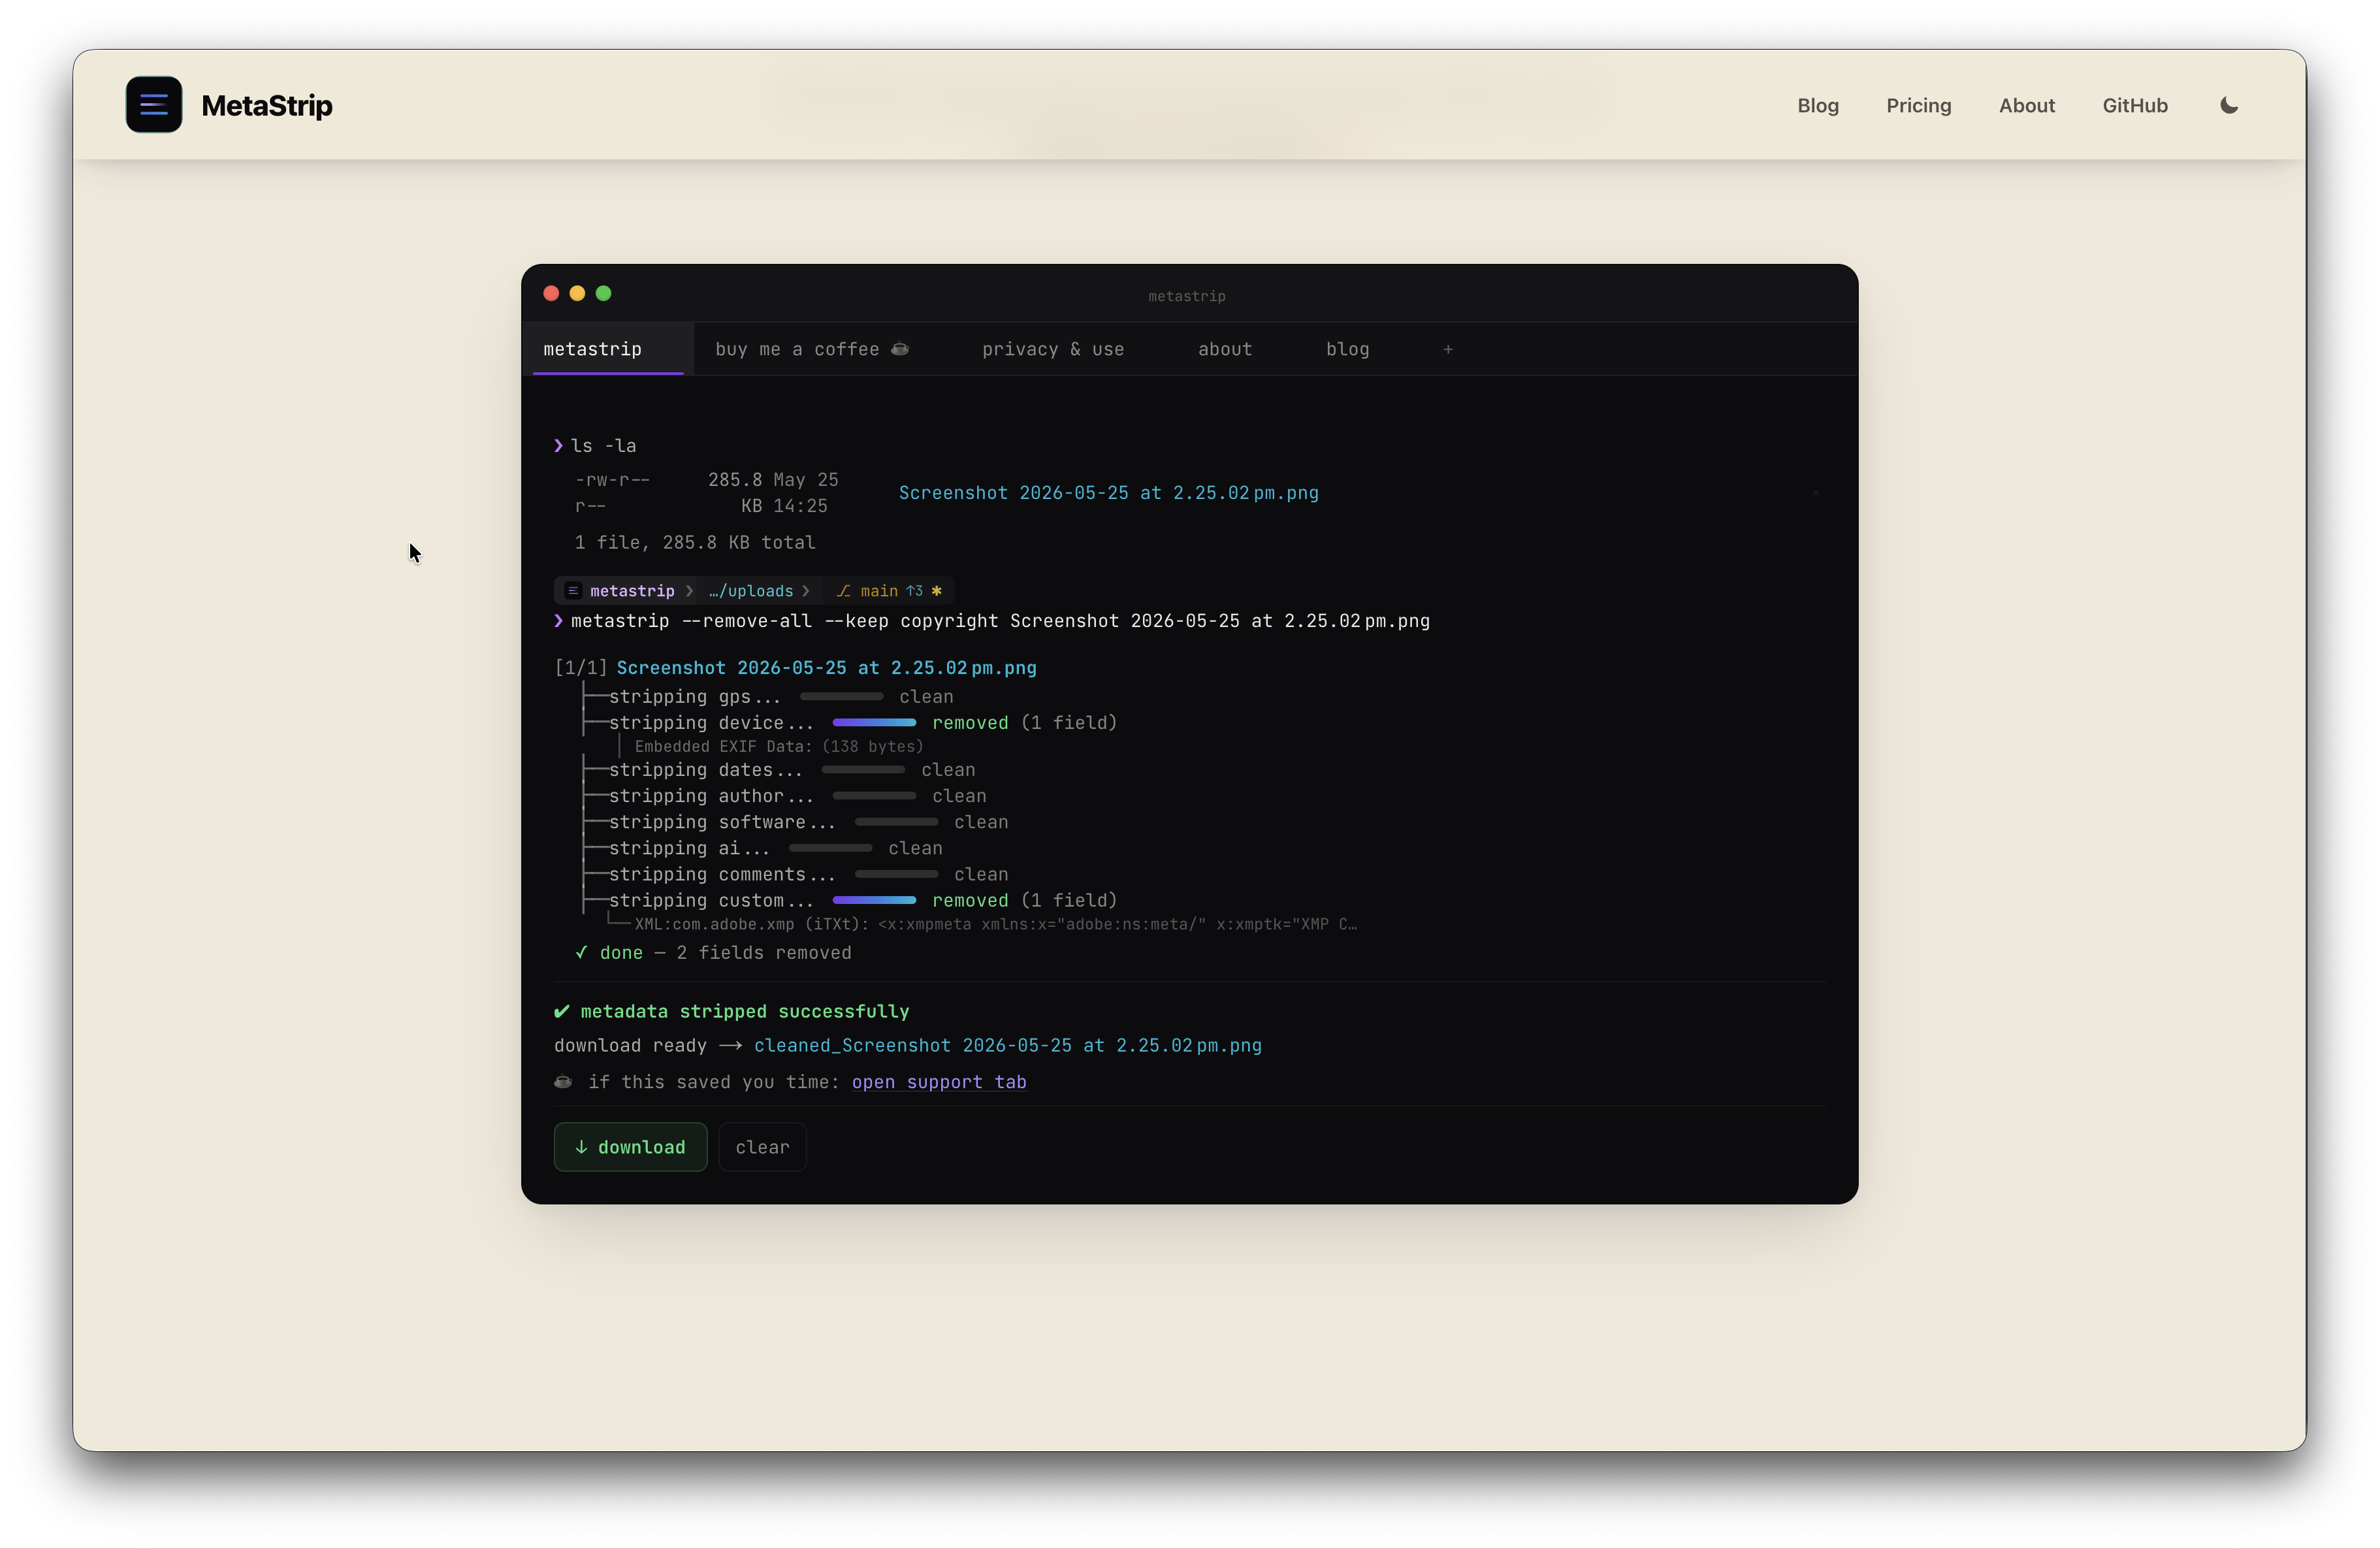Switch to the buy me a coffee tab
2380x1548 pixels.
click(812, 349)
